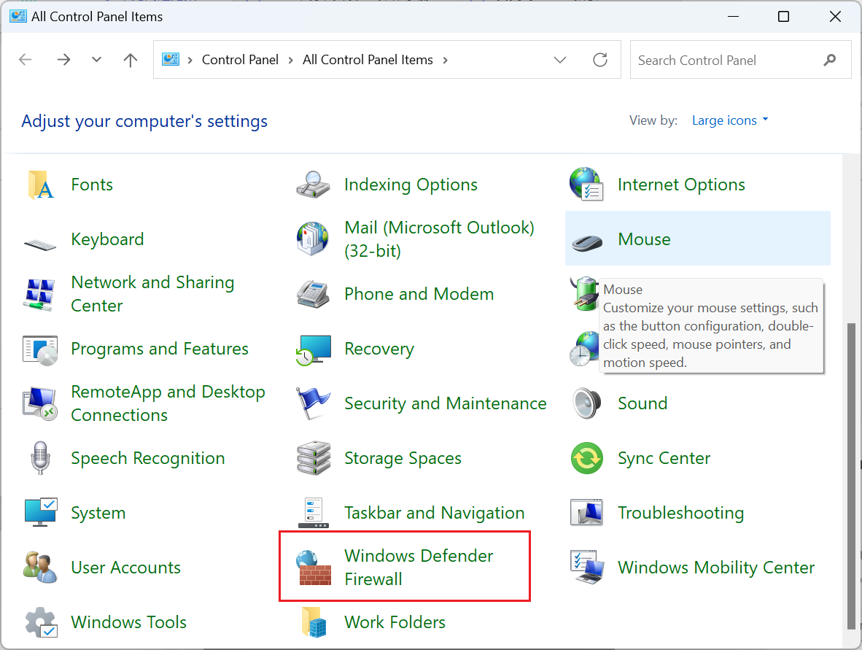862x650 pixels.
Task: Open the Keyboard text link
Action: point(108,239)
